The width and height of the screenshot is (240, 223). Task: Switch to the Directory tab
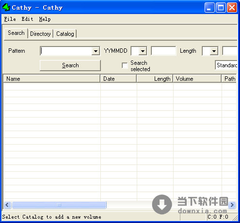tap(40, 34)
